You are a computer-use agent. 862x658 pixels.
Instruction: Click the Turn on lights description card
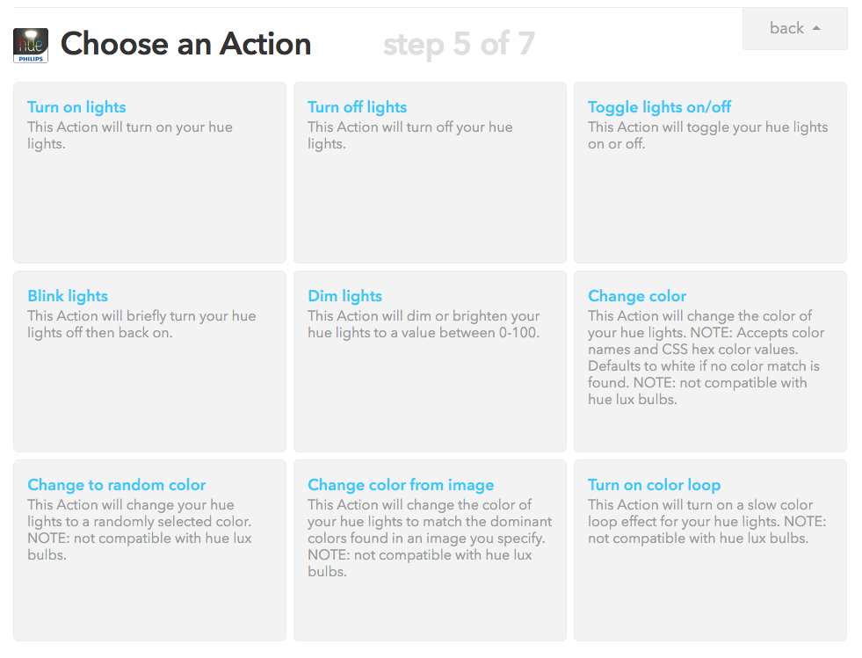click(x=130, y=135)
